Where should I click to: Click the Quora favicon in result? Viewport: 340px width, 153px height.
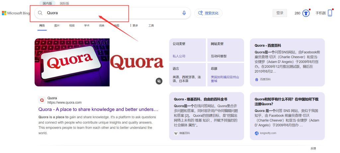point(42,100)
